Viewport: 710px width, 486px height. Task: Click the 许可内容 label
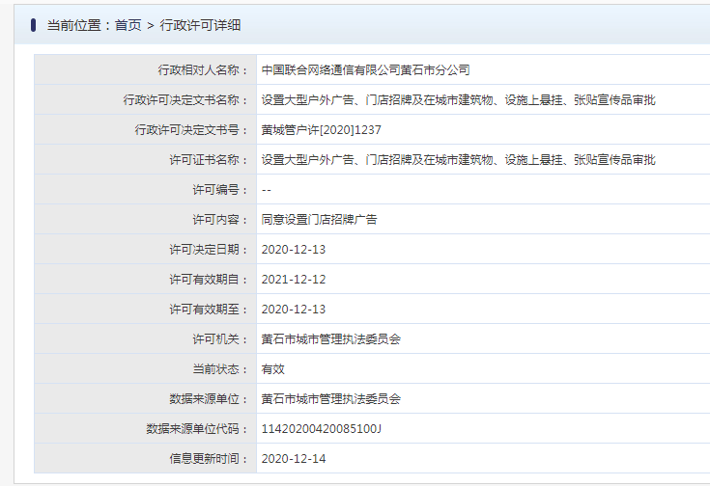[x=220, y=219]
